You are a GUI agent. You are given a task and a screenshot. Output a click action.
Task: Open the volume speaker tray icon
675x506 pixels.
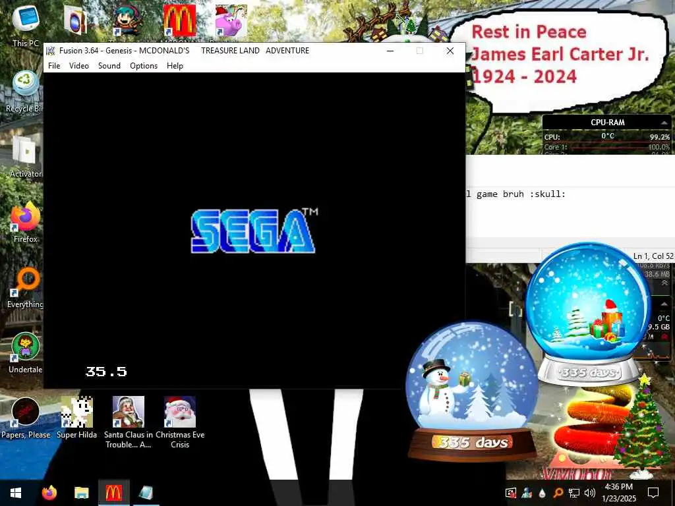click(x=590, y=493)
